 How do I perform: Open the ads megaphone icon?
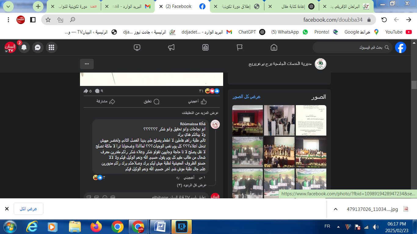(x=171, y=48)
